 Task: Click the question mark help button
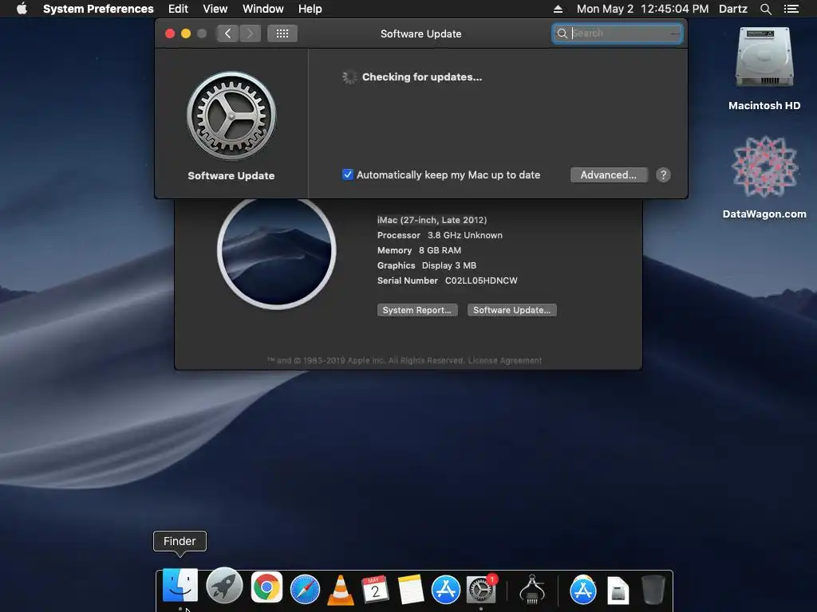pos(663,175)
